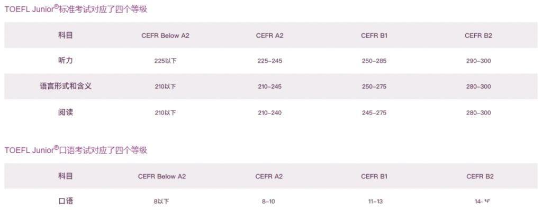Click the 科目 header in the standard test table
The image size is (542, 210).
coord(65,35)
